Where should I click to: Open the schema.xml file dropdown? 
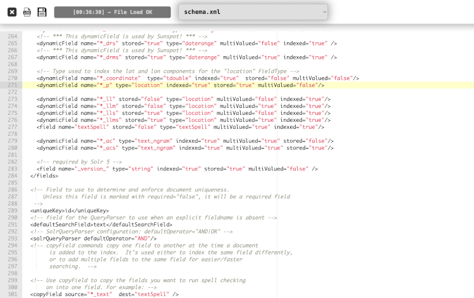(253, 12)
